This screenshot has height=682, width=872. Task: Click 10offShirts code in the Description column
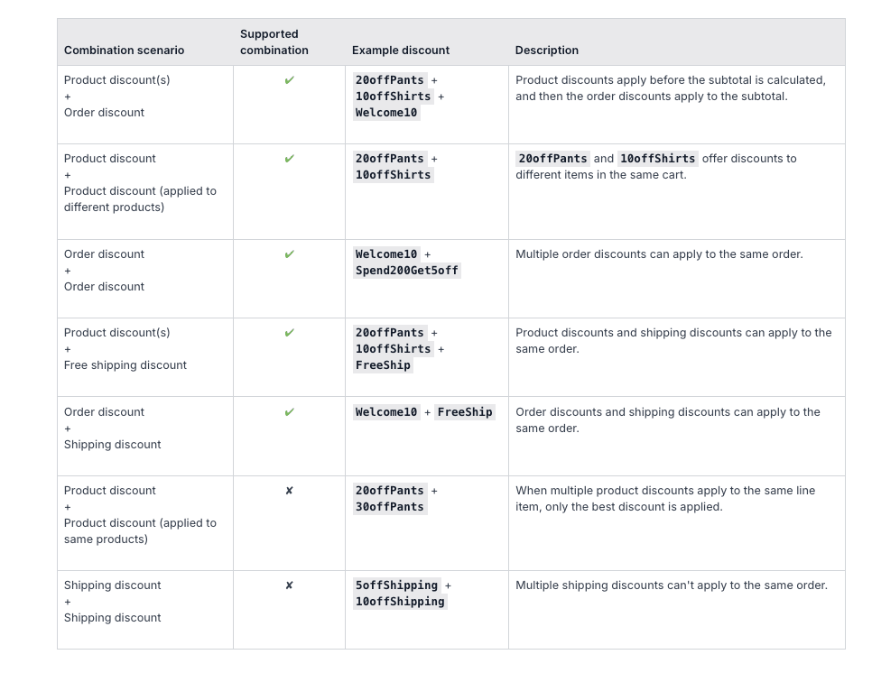(x=657, y=159)
